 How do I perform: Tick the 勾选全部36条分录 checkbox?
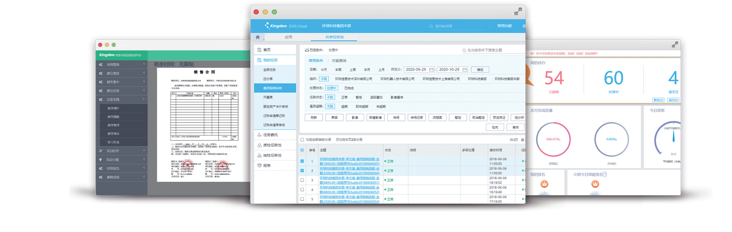point(302,140)
